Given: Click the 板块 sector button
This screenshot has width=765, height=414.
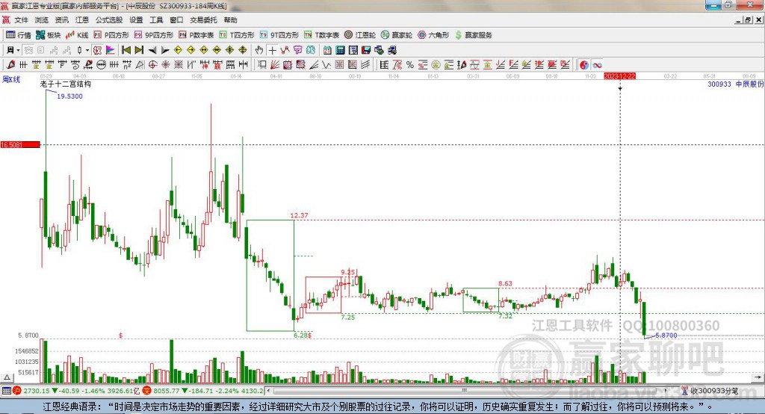Looking at the screenshot, I should pyautogui.click(x=49, y=35).
